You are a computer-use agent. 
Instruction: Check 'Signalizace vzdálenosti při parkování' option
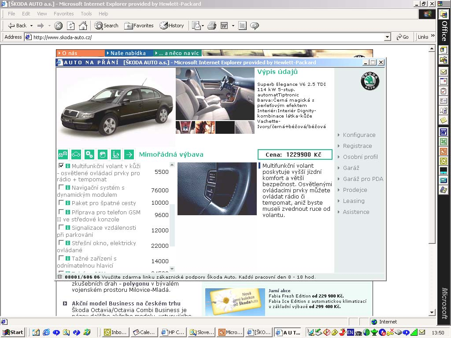point(61,228)
